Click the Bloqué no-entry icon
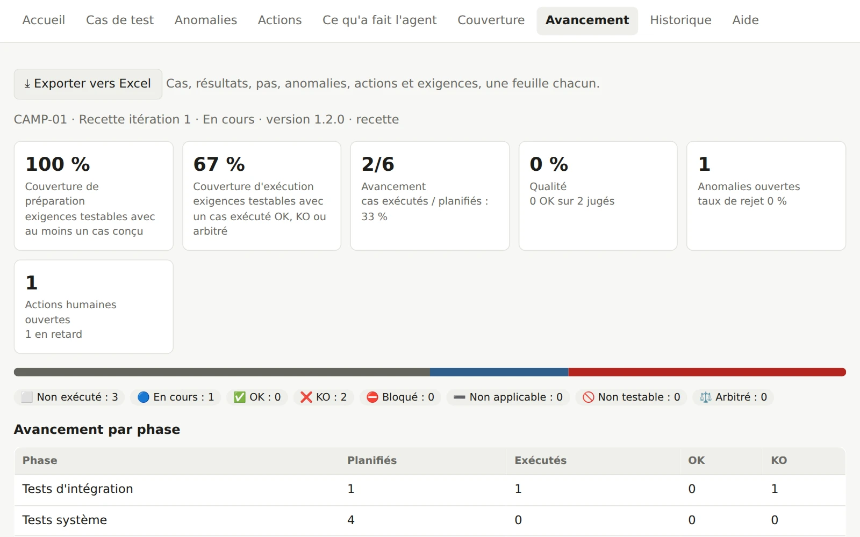Screen dimensions: 860x537 372,397
